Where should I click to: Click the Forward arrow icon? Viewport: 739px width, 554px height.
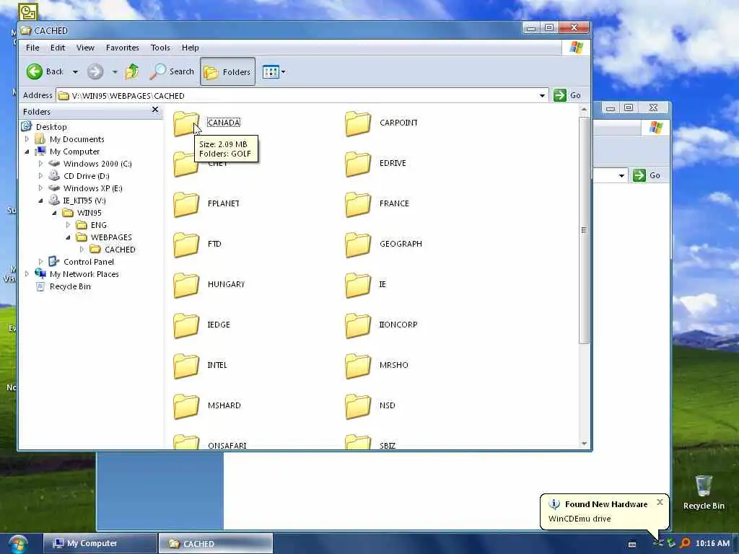[x=95, y=71]
